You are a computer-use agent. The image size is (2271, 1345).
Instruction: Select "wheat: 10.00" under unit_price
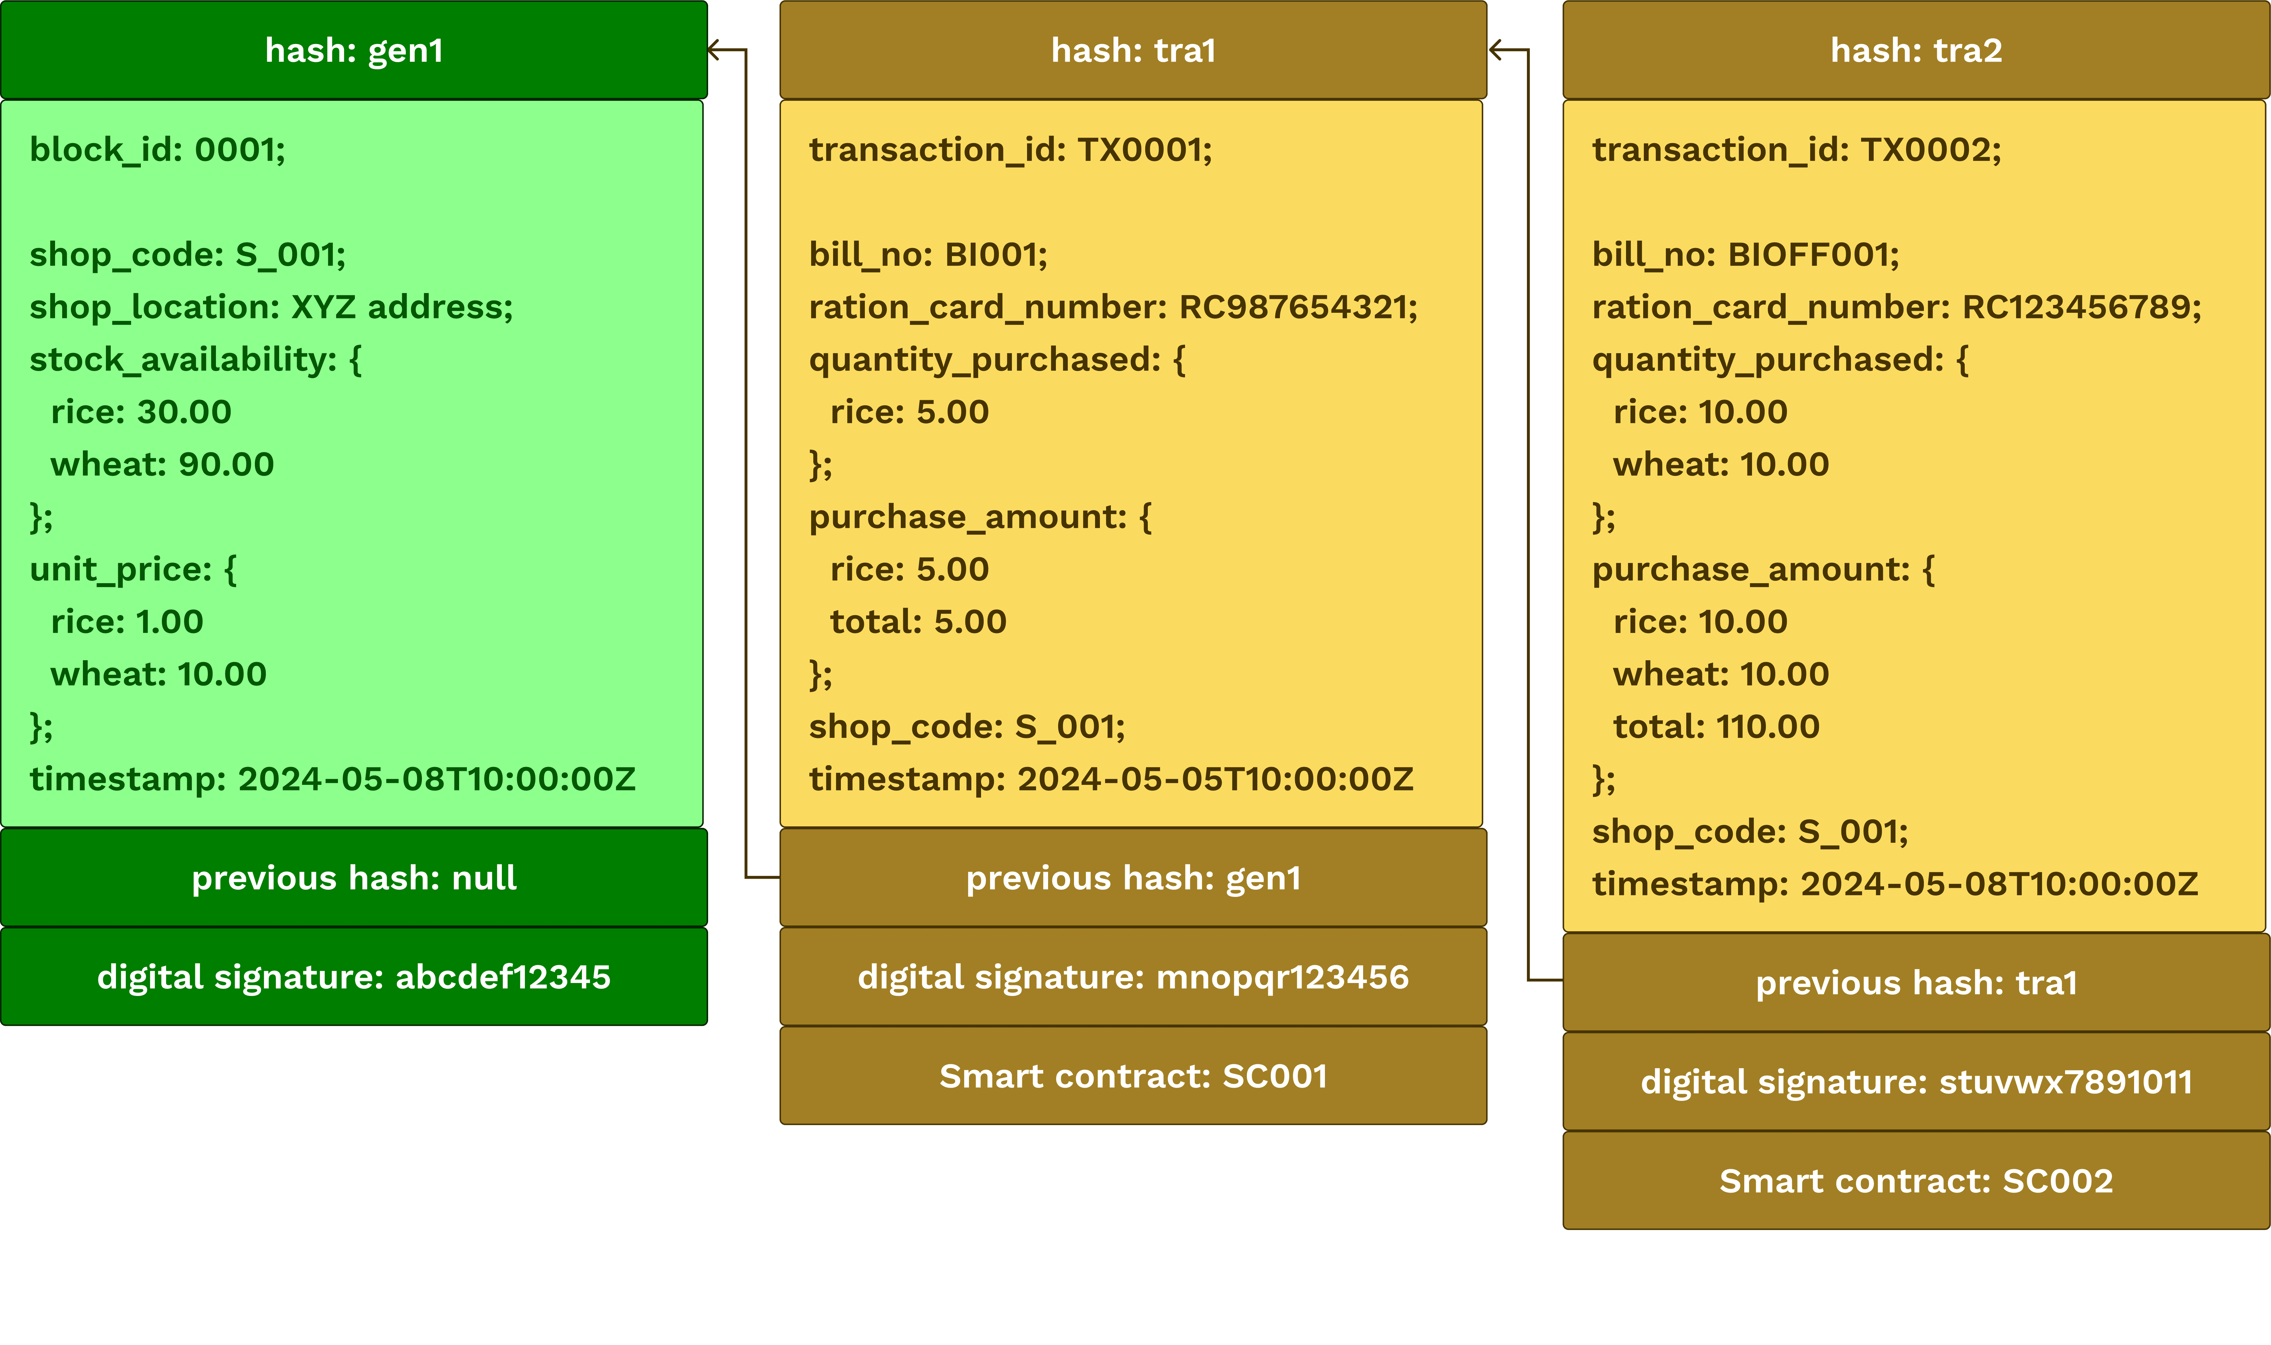159,675
